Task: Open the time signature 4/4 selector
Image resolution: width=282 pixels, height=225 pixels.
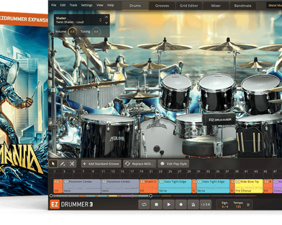Action: 224,206
